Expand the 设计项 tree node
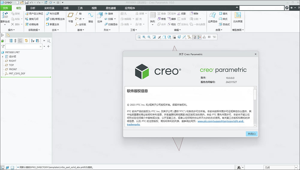300x170 pixels. click(x=2, y=57)
